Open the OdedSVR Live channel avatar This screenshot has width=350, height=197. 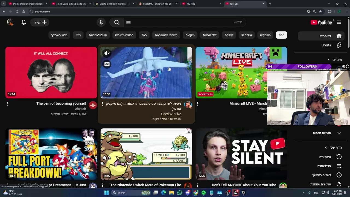(188, 105)
